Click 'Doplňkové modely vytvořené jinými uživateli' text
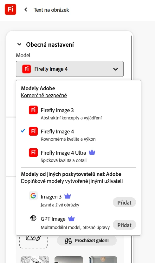 point(72,181)
